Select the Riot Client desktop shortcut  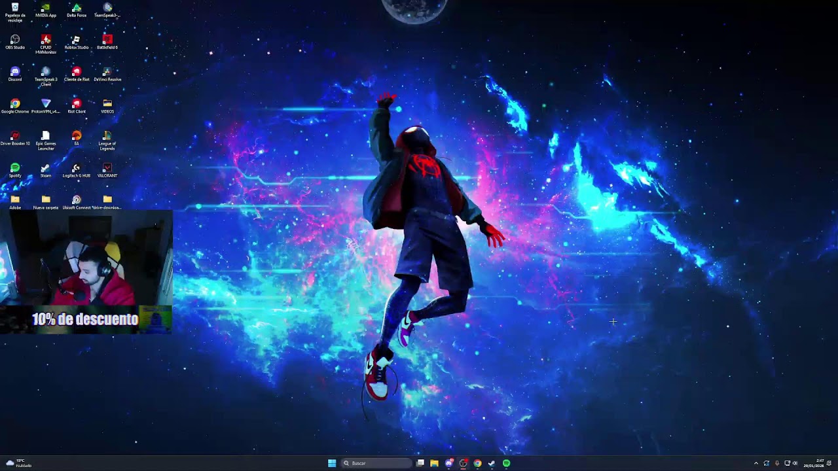tap(77, 107)
